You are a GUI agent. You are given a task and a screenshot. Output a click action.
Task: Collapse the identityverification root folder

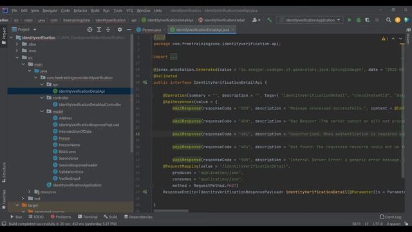pyautogui.click(x=11, y=37)
